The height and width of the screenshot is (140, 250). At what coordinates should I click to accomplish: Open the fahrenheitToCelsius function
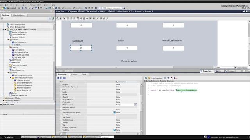pos(24,88)
